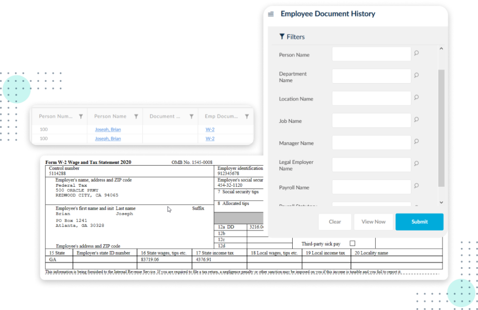Click the search icon for Payroll Name
The image size is (478, 310).
point(416,186)
